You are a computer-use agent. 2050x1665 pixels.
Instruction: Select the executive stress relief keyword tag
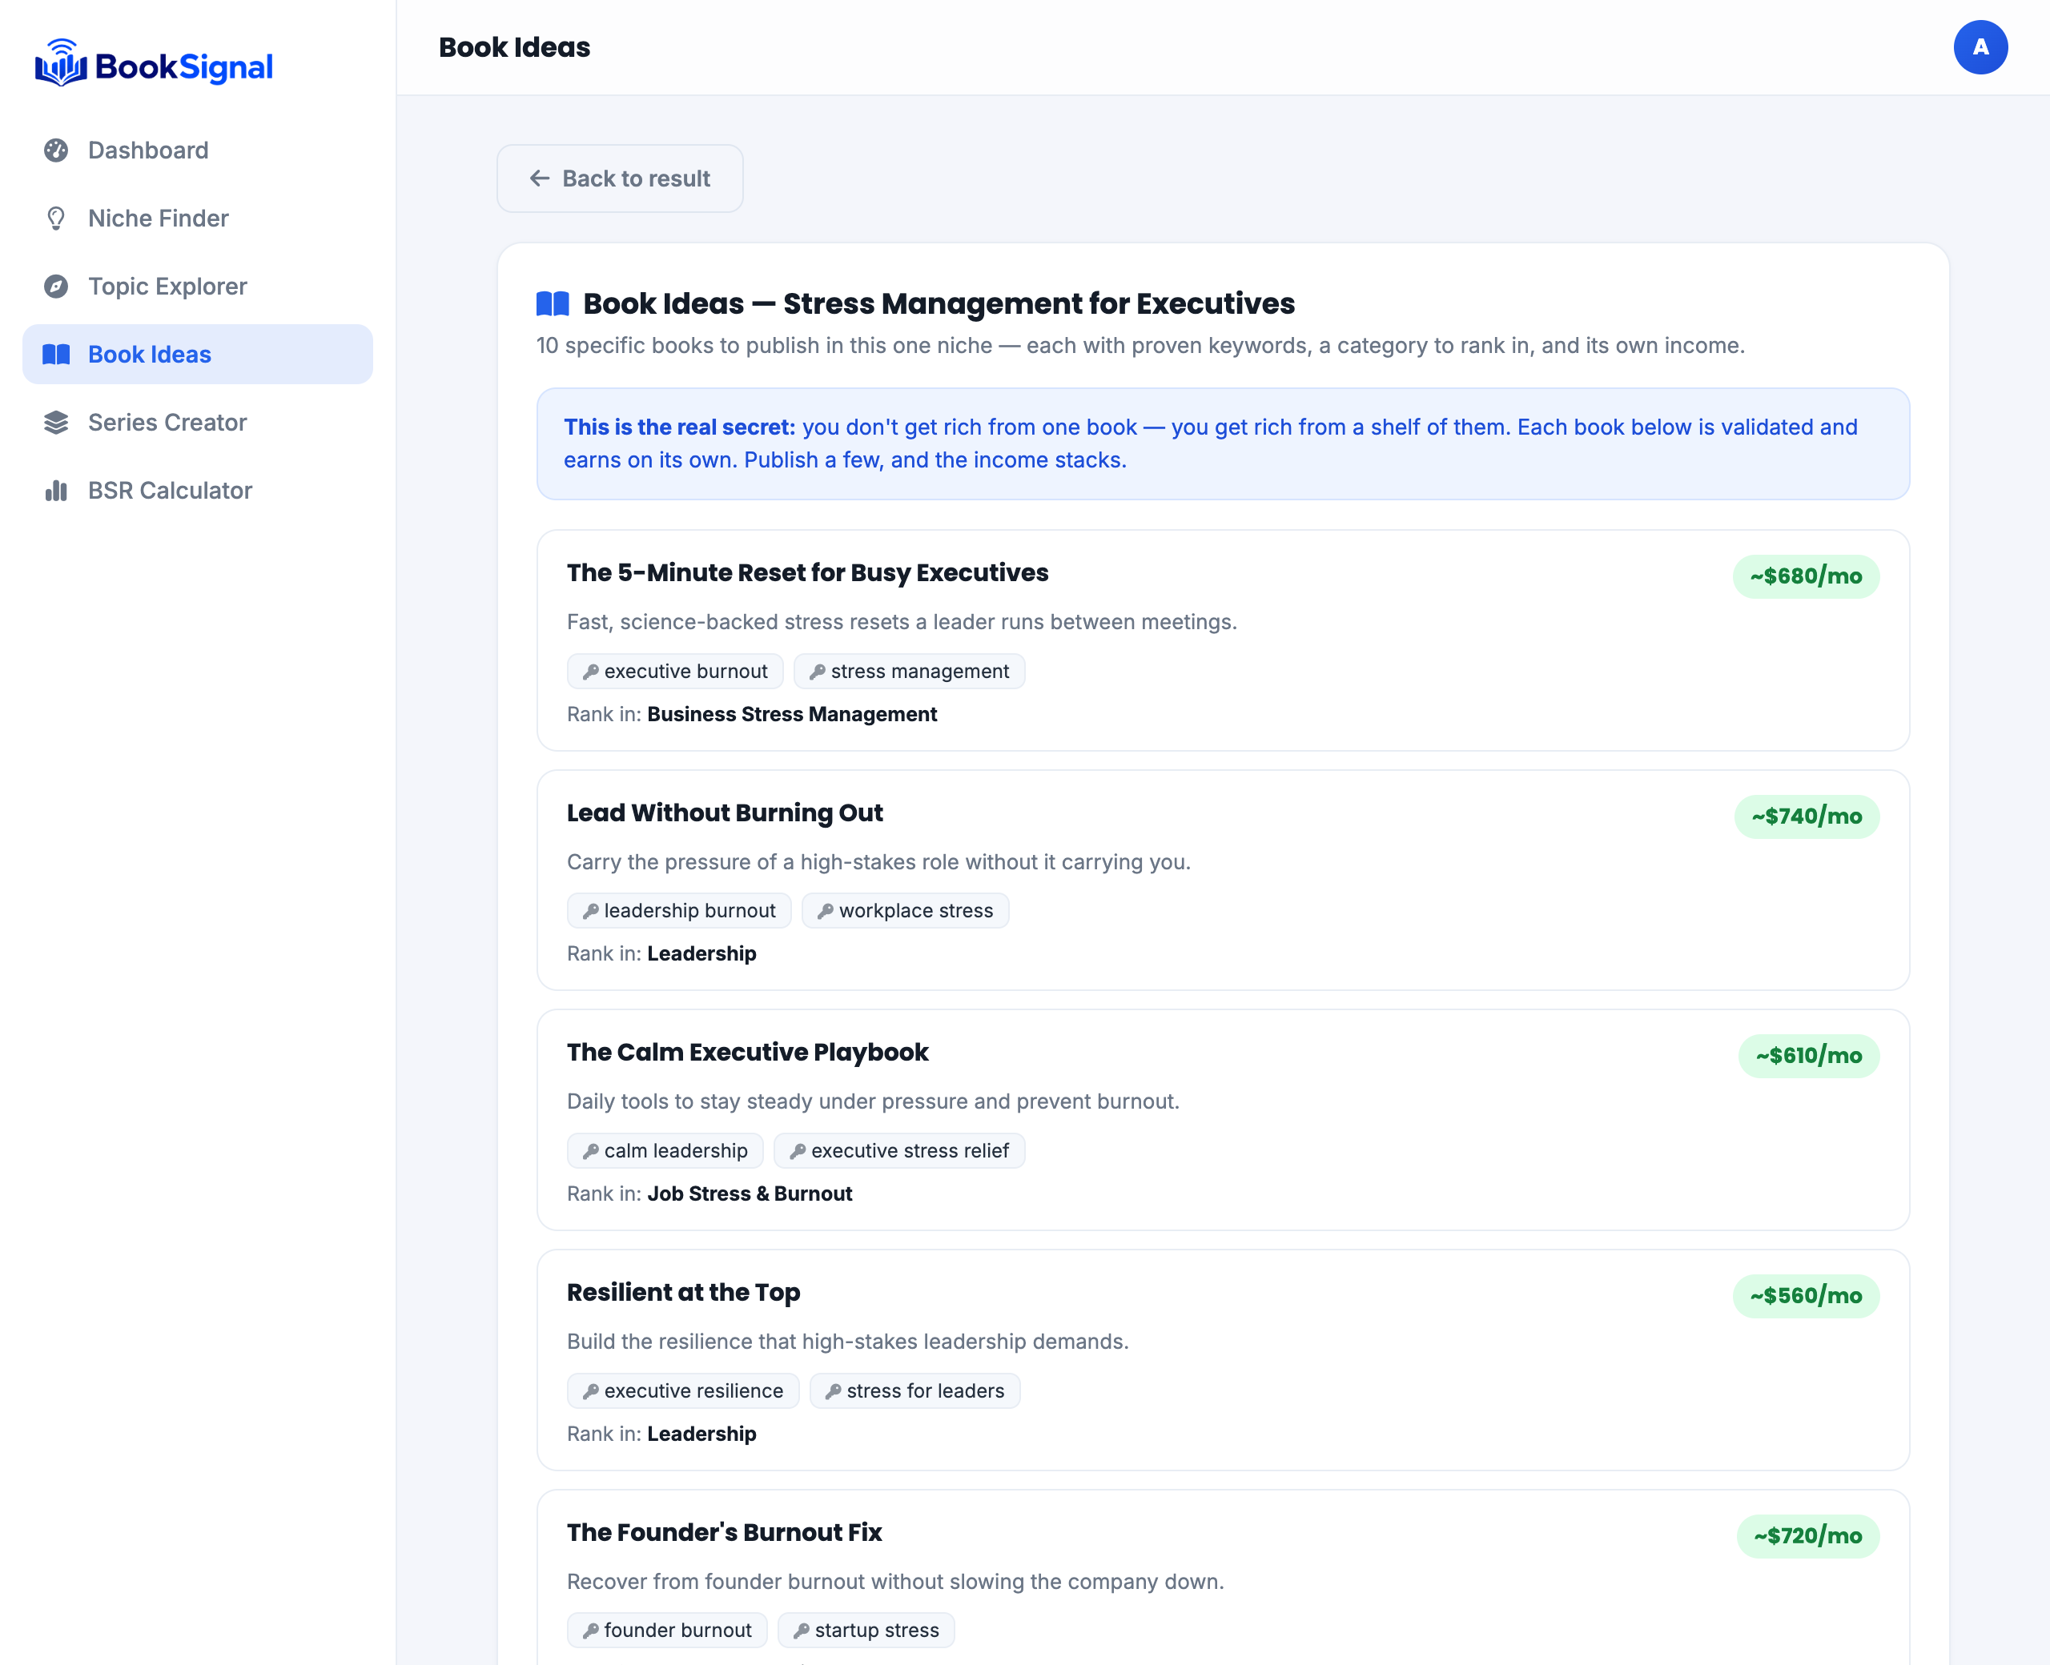(x=898, y=1151)
